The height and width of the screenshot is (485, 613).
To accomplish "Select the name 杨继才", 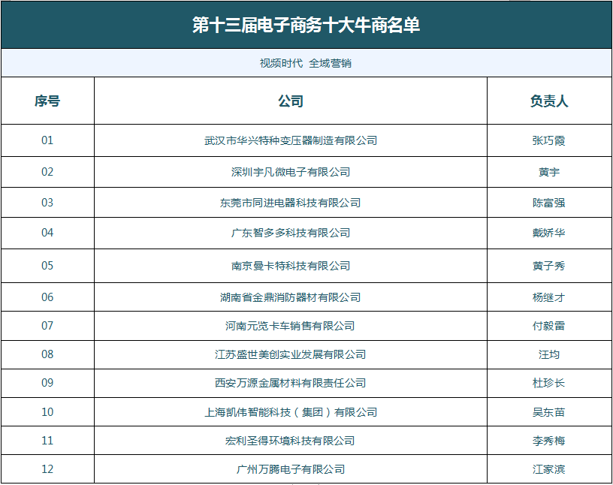I will [x=549, y=297].
